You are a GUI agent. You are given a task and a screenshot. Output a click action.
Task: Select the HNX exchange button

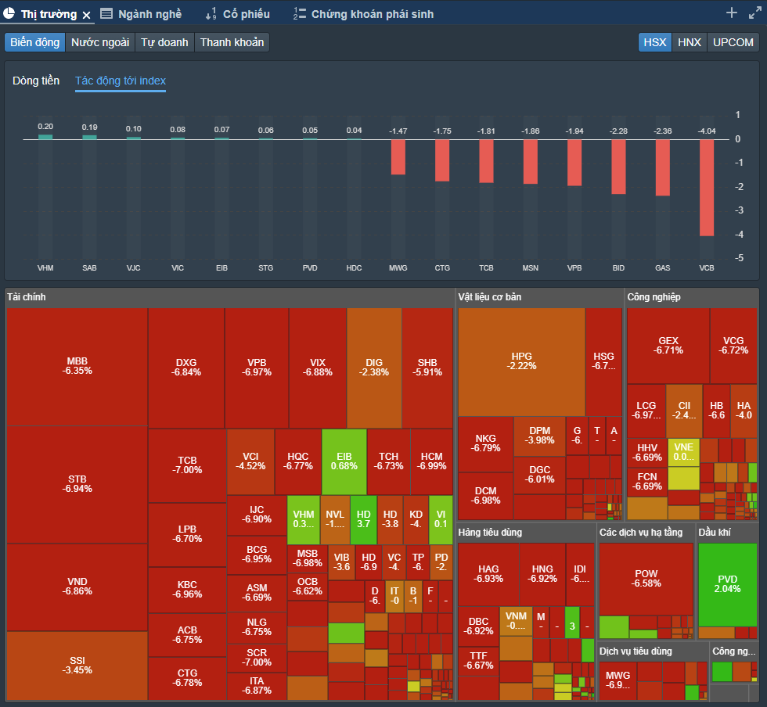coord(690,42)
